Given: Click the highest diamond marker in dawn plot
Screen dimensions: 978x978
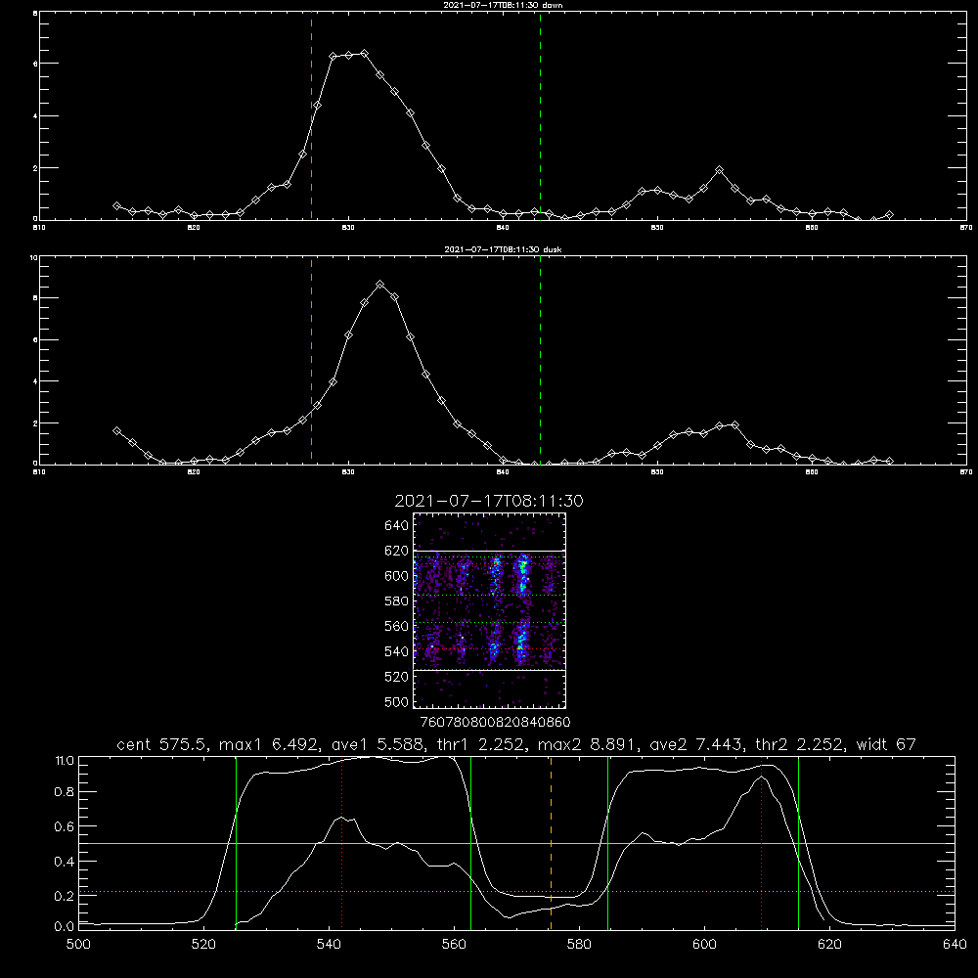Looking at the screenshot, I should point(364,54).
